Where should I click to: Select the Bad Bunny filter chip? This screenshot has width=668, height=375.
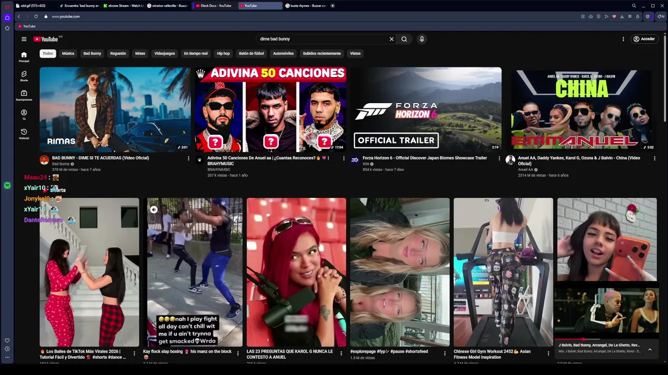(92, 53)
